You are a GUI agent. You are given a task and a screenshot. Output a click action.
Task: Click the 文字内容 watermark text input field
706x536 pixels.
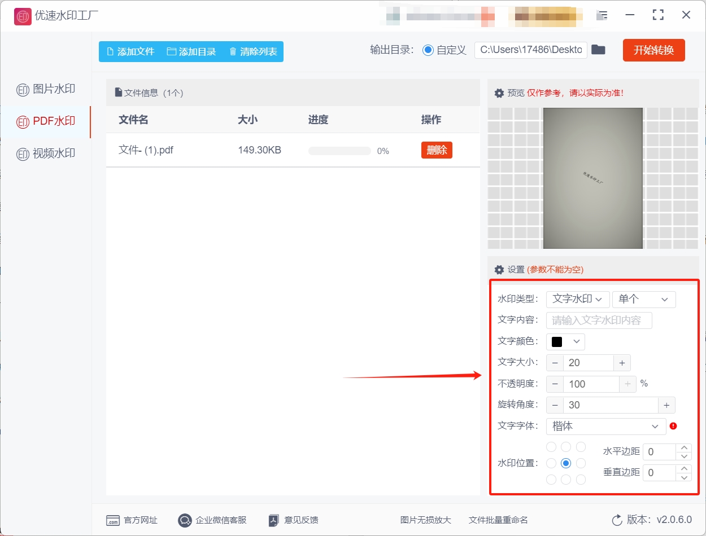coord(599,320)
